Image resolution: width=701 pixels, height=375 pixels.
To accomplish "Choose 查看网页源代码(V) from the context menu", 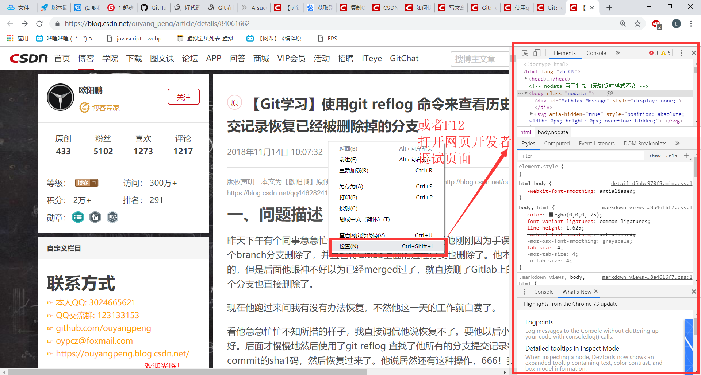I will [x=386, y=235].
